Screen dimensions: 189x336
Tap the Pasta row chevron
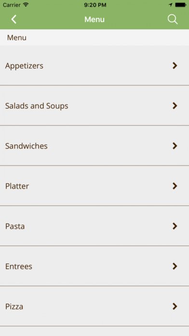click(175, 226)
